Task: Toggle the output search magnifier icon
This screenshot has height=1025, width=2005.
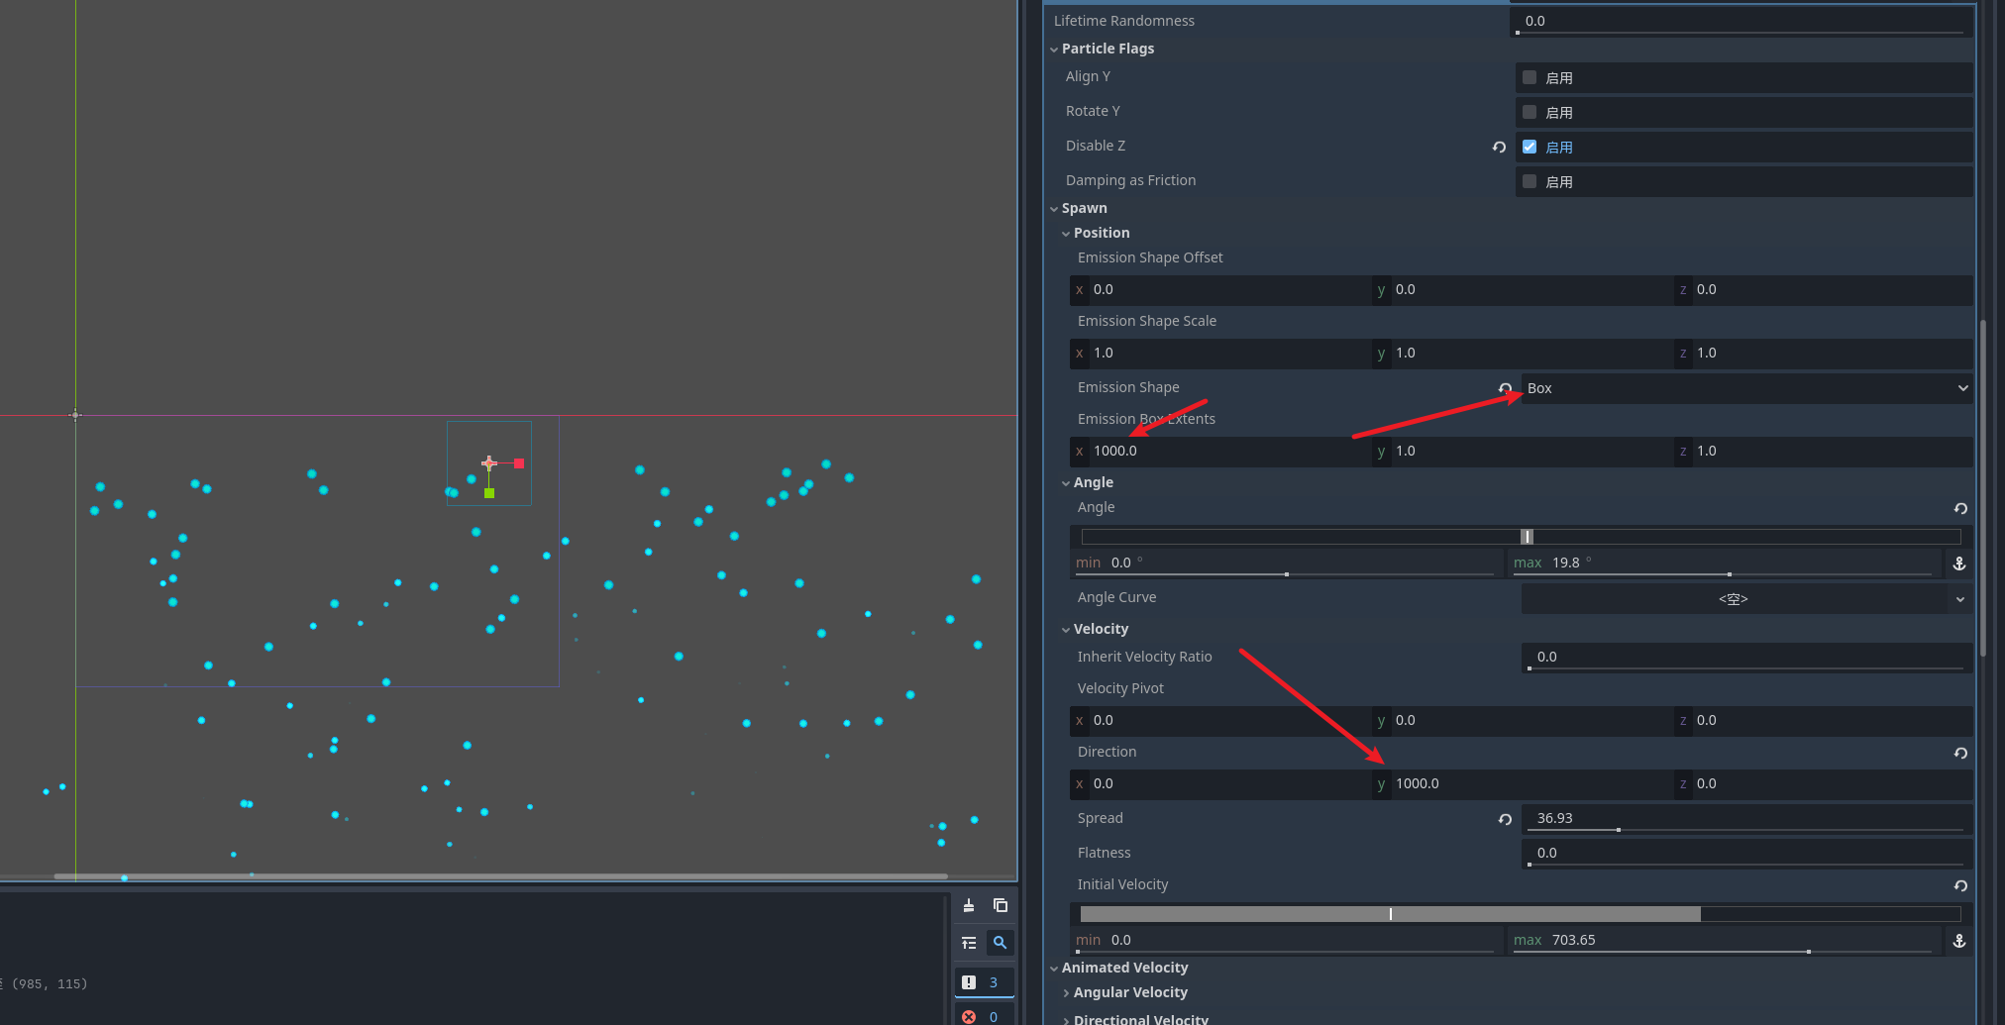Action: pos(1001,943)
